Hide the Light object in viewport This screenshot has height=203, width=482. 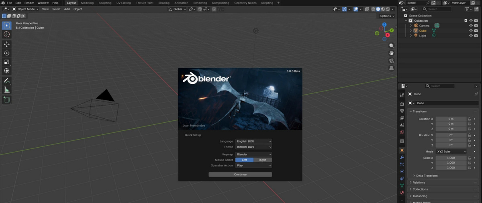[471, 36]
